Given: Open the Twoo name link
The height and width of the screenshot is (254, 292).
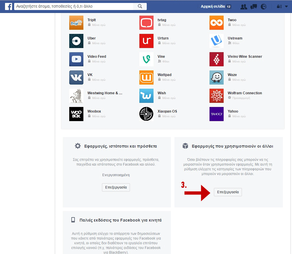Looking at the screenshot, I should point(232,20).
